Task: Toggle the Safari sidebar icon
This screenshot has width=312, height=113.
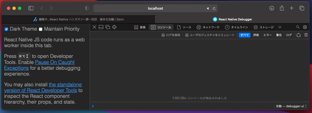Action: 31,8
